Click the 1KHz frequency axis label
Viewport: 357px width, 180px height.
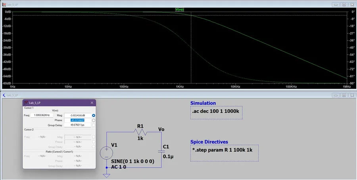pyautogui.click(x=180, y=87)
